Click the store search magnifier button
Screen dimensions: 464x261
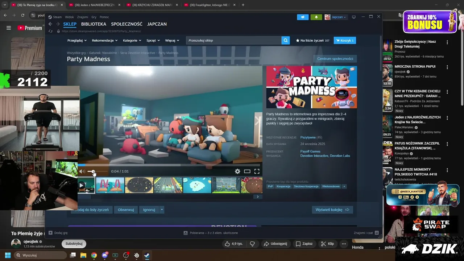pyautogui.click(x=286, y=40)
